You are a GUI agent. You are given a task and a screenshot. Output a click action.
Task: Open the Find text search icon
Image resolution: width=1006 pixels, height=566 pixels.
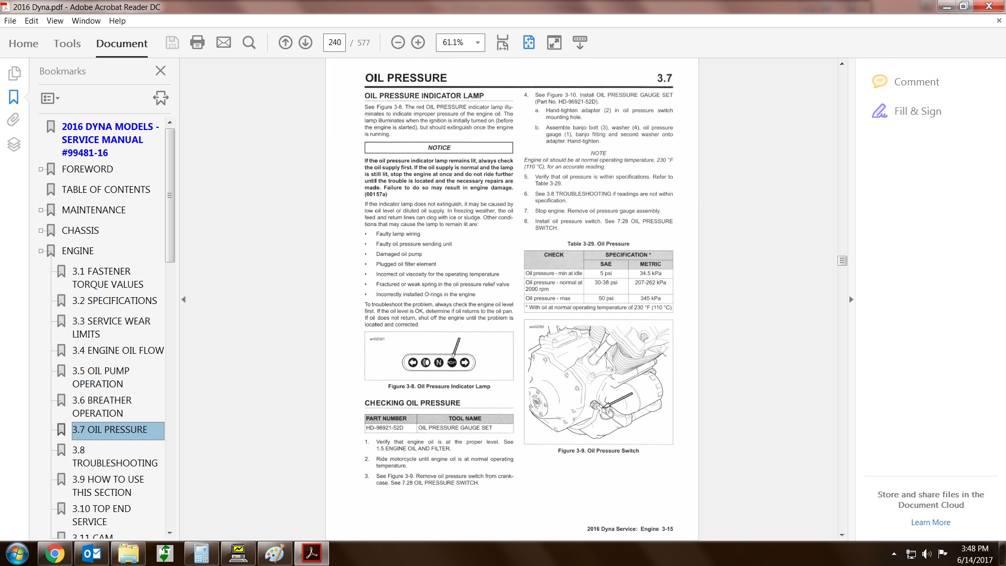249,42
